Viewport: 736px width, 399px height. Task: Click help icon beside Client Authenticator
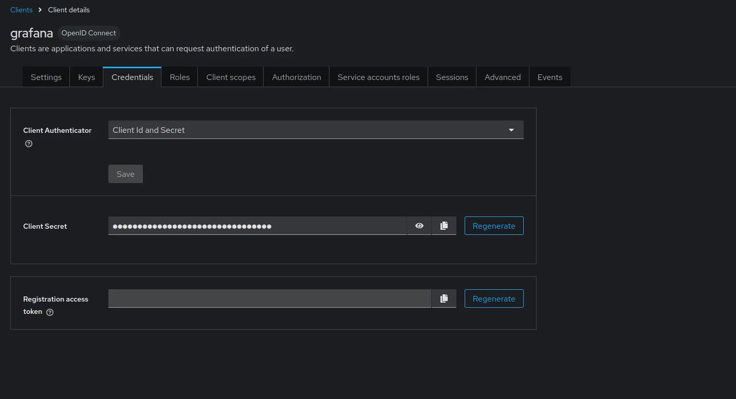tap(29, 144)
